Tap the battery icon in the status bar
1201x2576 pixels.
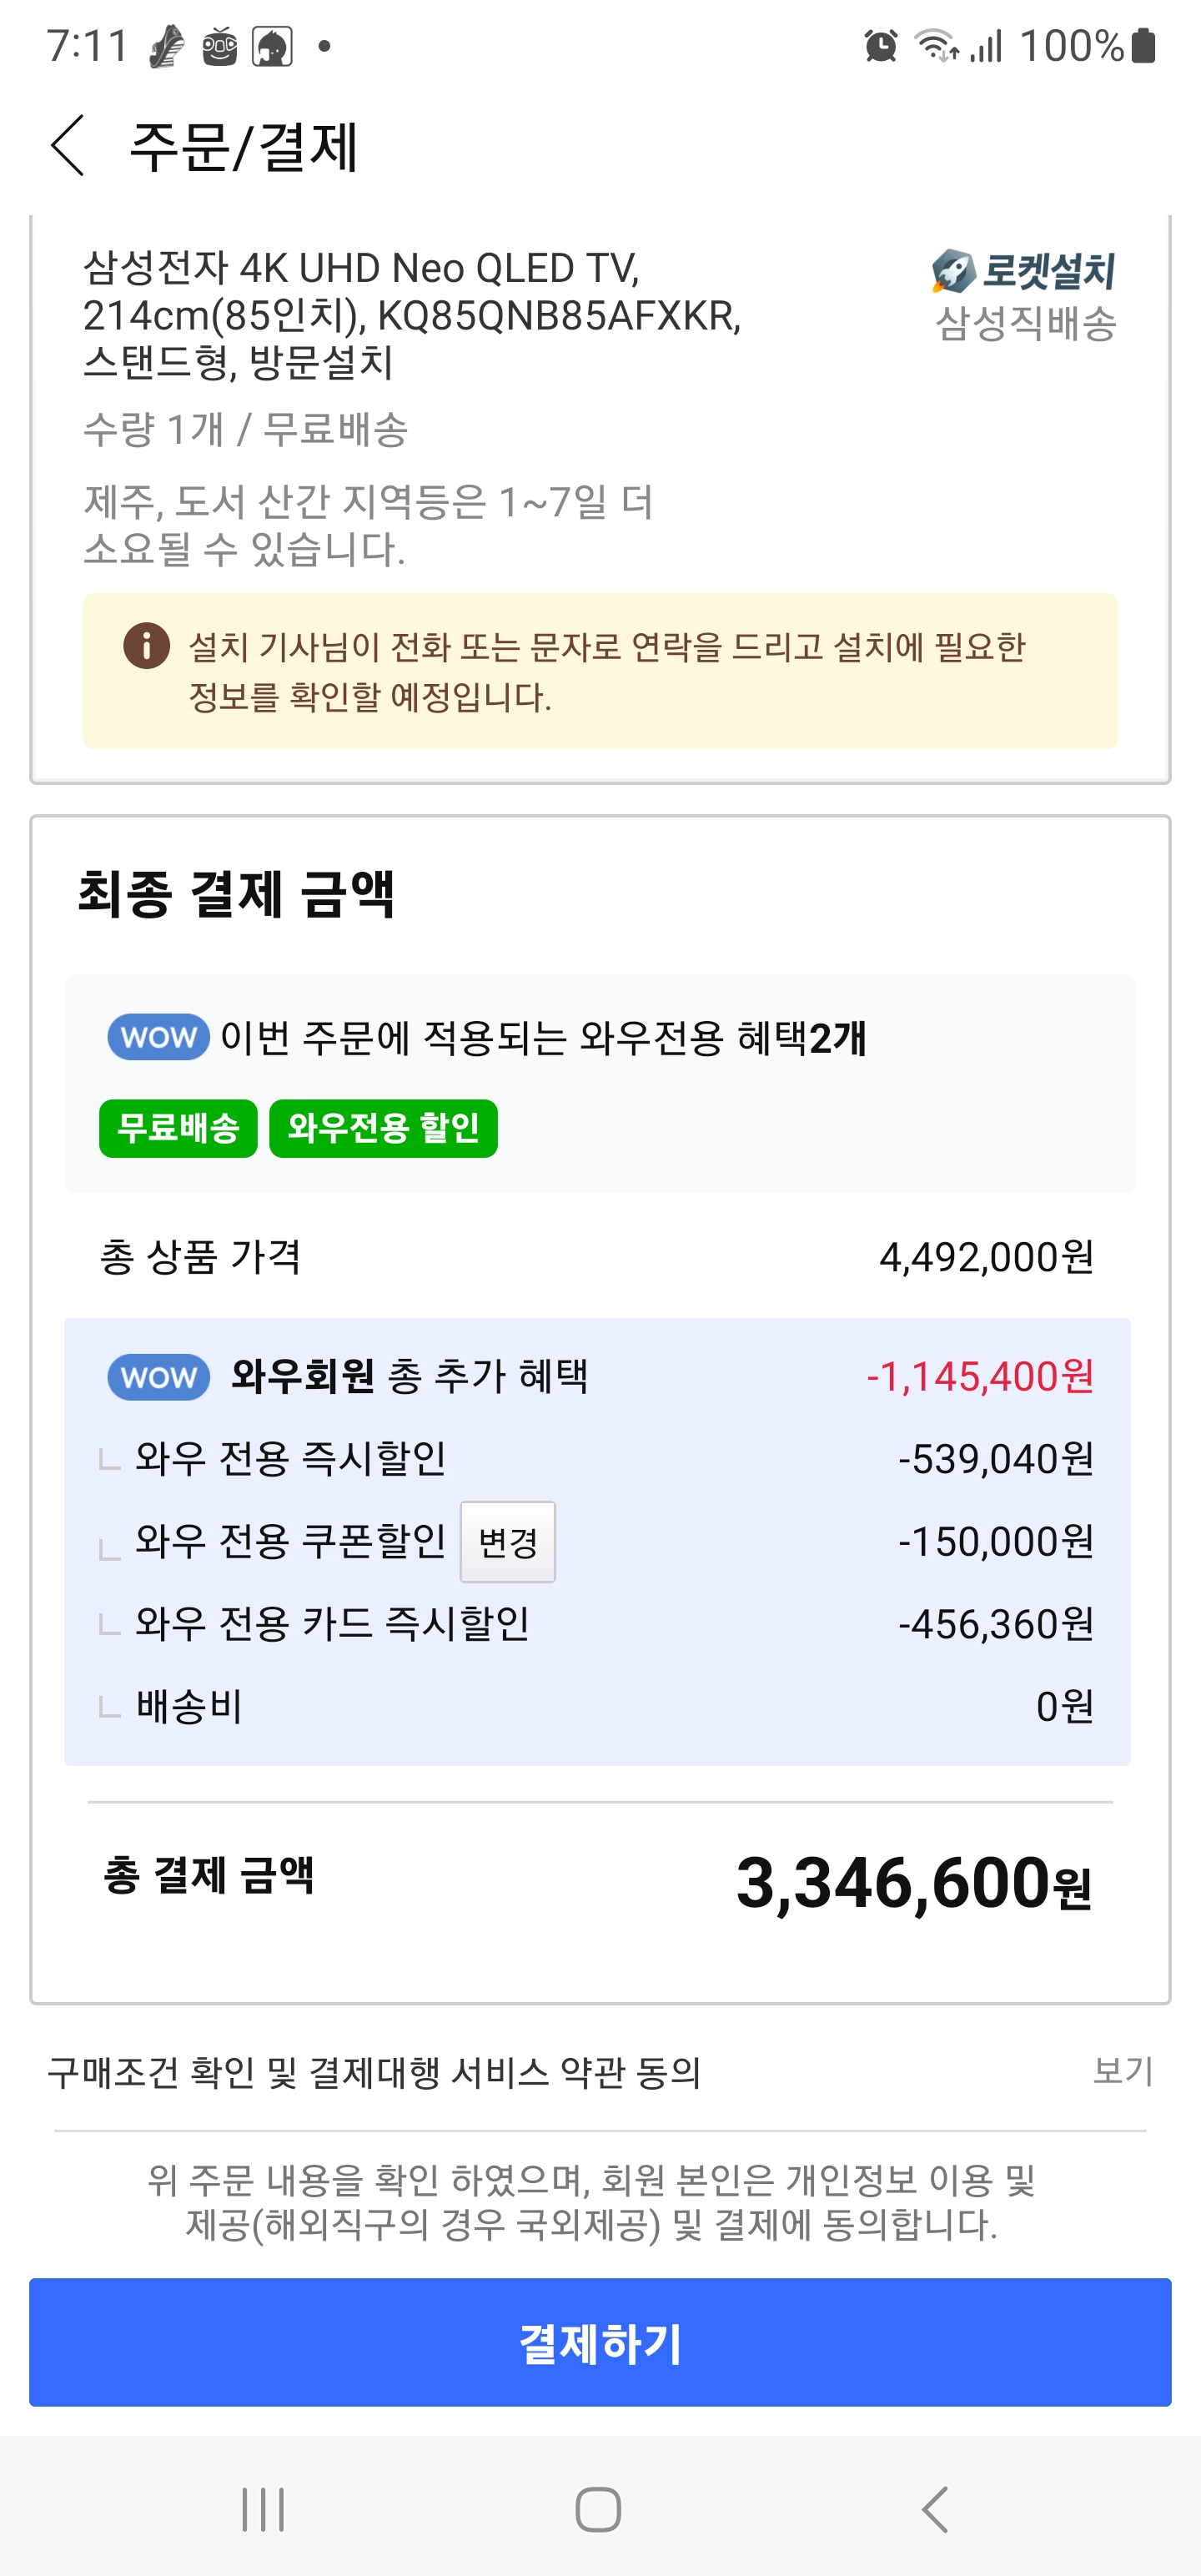point(1144,46)
